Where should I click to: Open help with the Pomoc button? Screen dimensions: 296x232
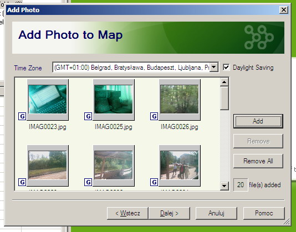pyautogui.click(x=264, y=213)
